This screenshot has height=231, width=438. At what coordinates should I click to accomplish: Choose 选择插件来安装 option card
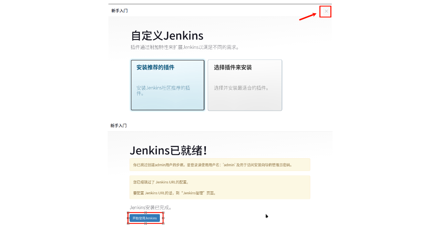tap(245, 85)
